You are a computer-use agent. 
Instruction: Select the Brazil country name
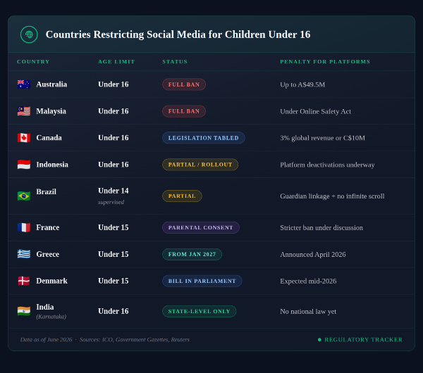tap(47, 191)
